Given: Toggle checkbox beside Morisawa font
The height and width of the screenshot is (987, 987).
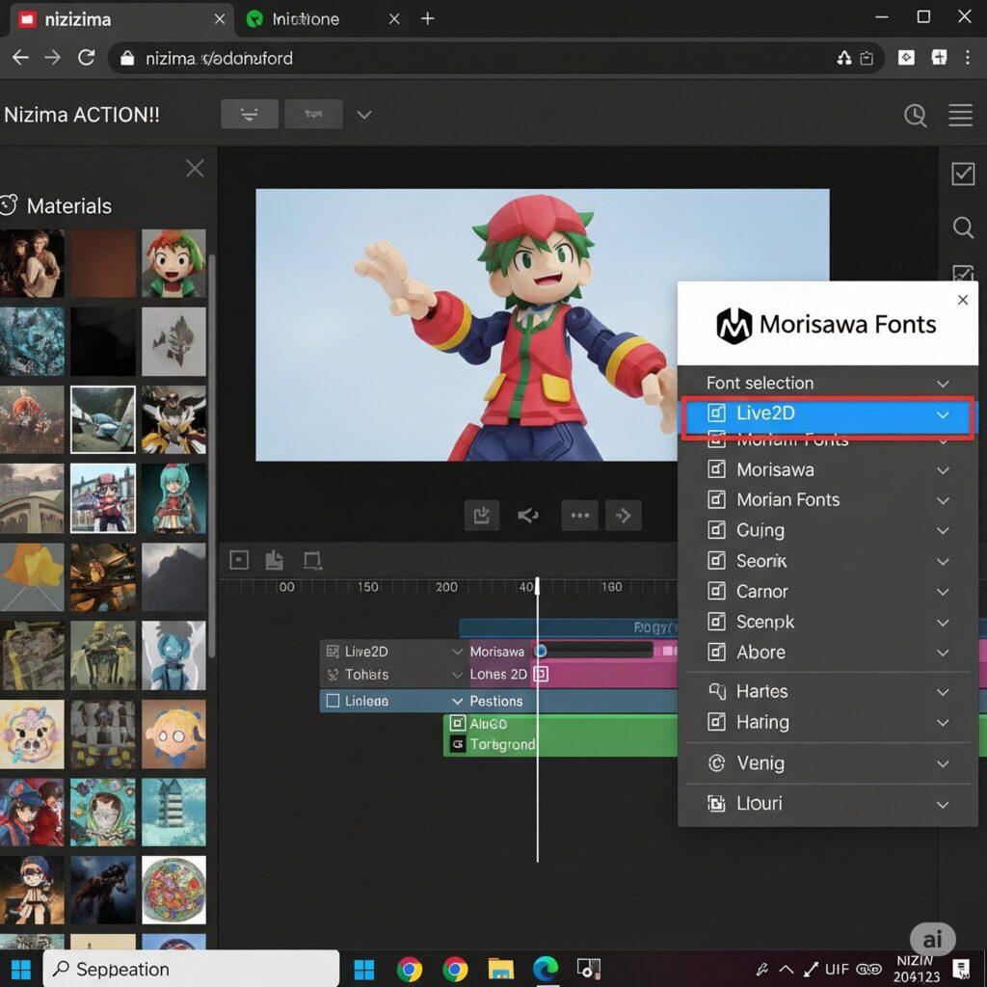Looking at the screenshot, I should (716, 469).
